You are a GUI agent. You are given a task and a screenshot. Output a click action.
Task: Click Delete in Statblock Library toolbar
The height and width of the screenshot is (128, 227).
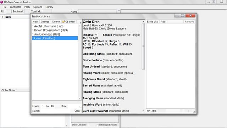pos(56,22)
